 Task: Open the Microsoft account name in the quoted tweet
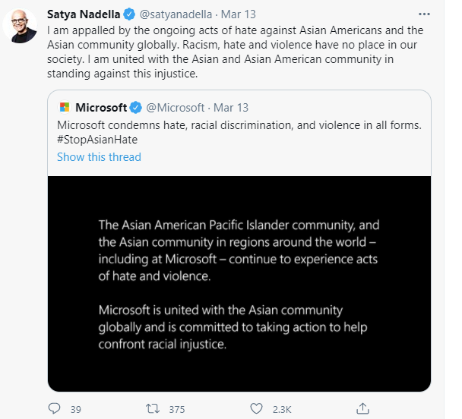tap(101, 107)
